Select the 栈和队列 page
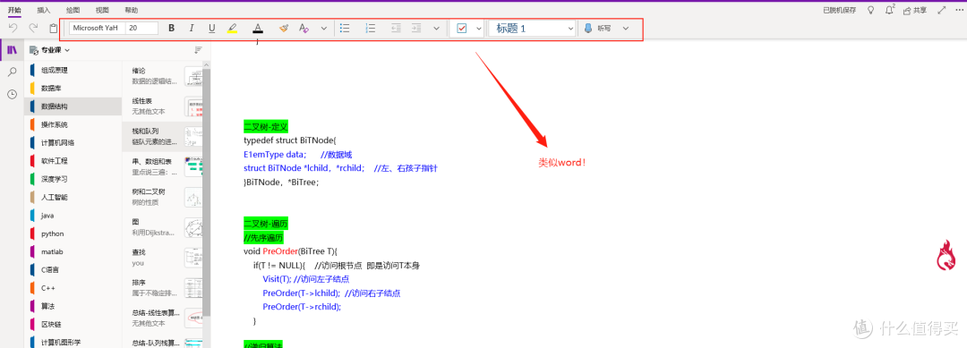967x348 pixels. point(163,136)
